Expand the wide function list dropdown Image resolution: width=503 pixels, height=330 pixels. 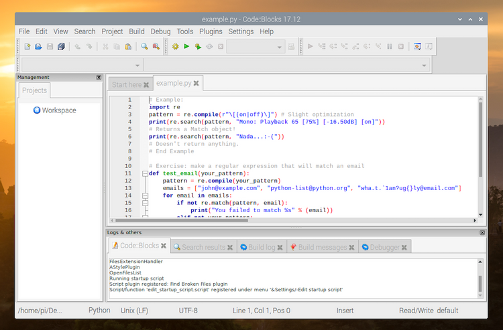click(424, 66)
